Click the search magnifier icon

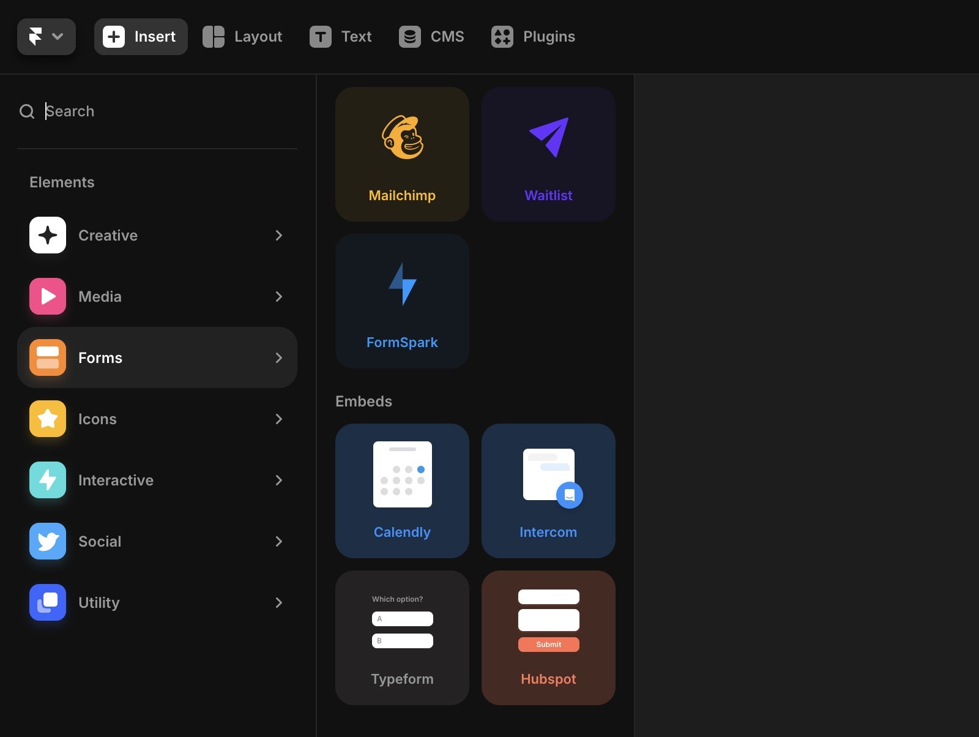pyautogui.click(x=27, y=111)
